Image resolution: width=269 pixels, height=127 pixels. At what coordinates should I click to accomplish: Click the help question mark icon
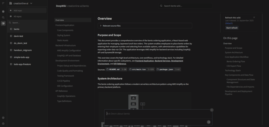coord(3,123)
